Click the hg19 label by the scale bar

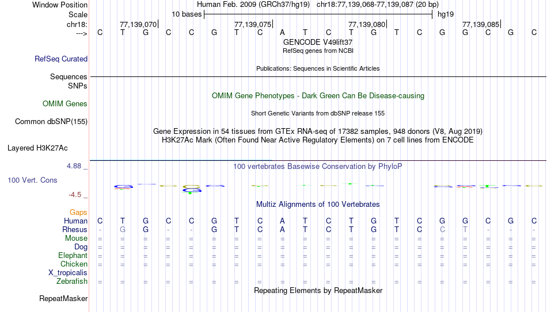click(446, 14)
